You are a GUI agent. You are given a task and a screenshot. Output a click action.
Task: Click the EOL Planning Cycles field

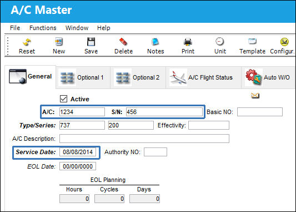[109, 199]
